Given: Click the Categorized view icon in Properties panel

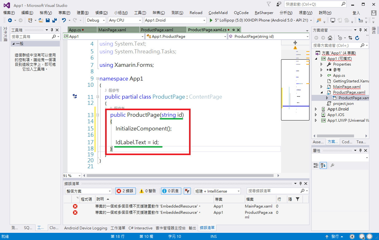Looking at the screenshot, I should [316, 165].
